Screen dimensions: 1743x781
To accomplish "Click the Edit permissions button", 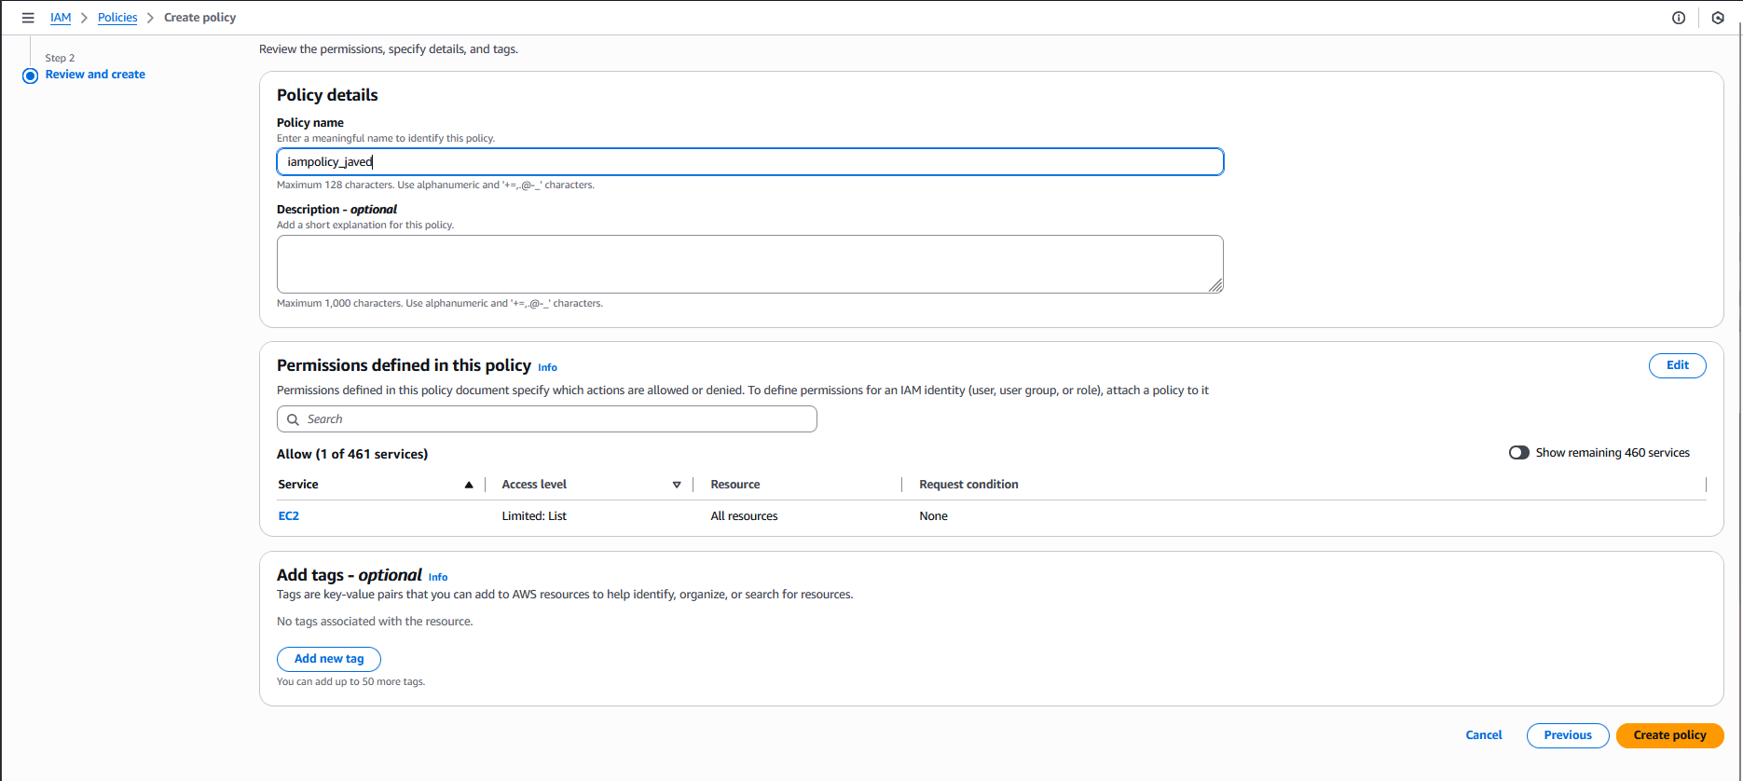I will point(1678,365).
